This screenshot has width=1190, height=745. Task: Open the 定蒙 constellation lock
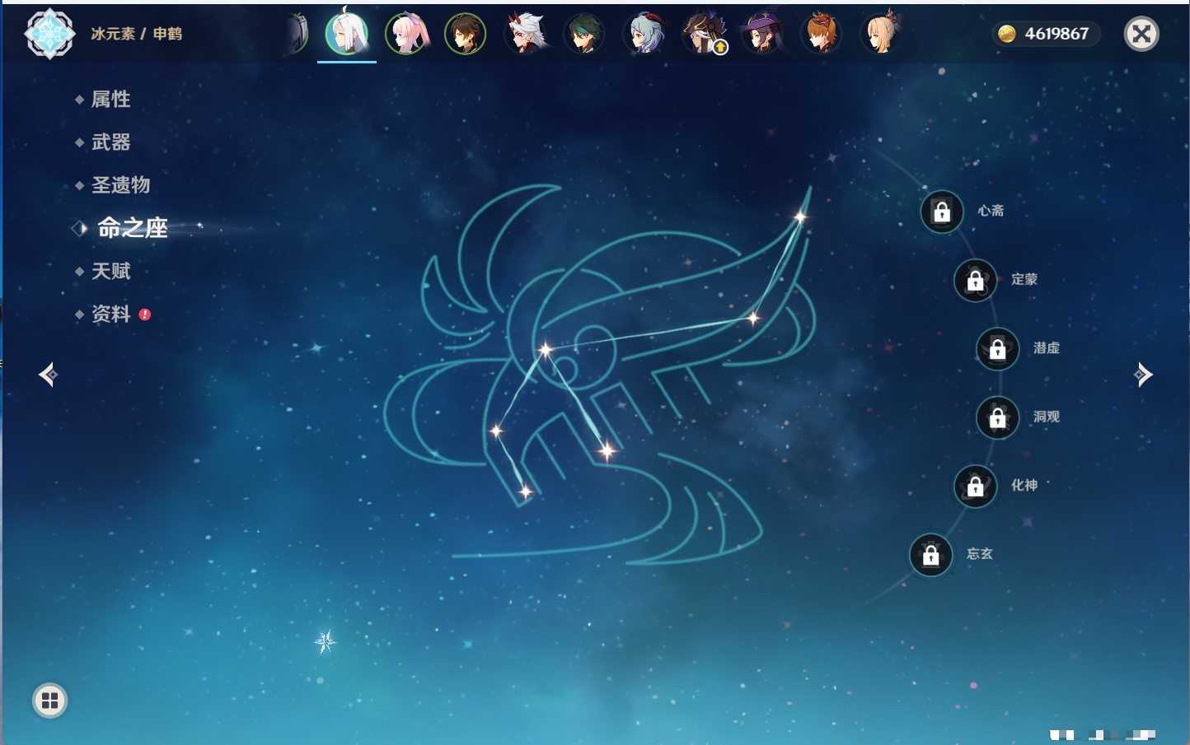[976, 280]
